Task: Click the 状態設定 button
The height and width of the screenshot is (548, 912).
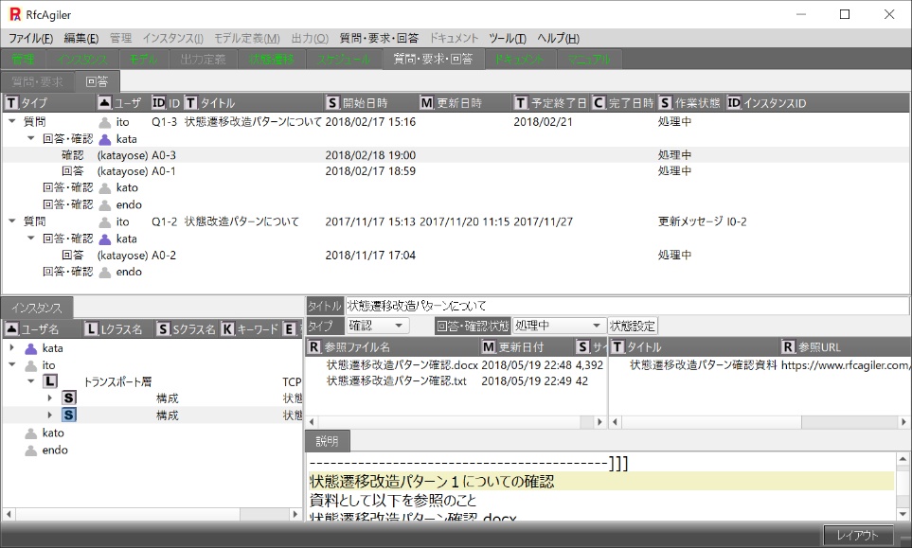Action: coord(633,326)
